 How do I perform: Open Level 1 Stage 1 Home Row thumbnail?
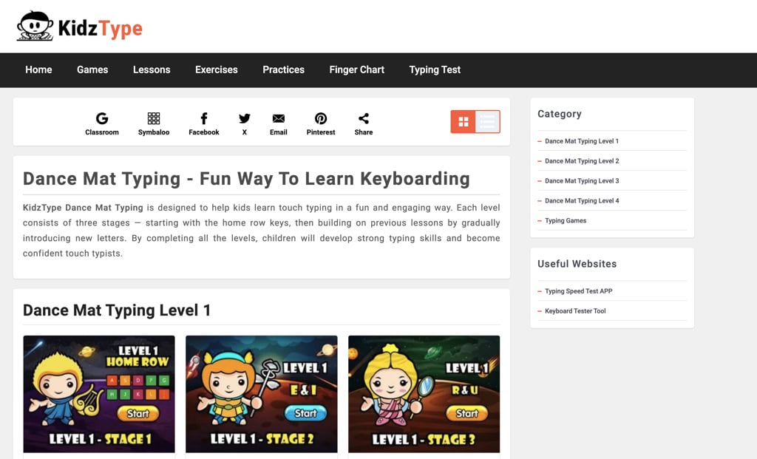tap(99, 394)
